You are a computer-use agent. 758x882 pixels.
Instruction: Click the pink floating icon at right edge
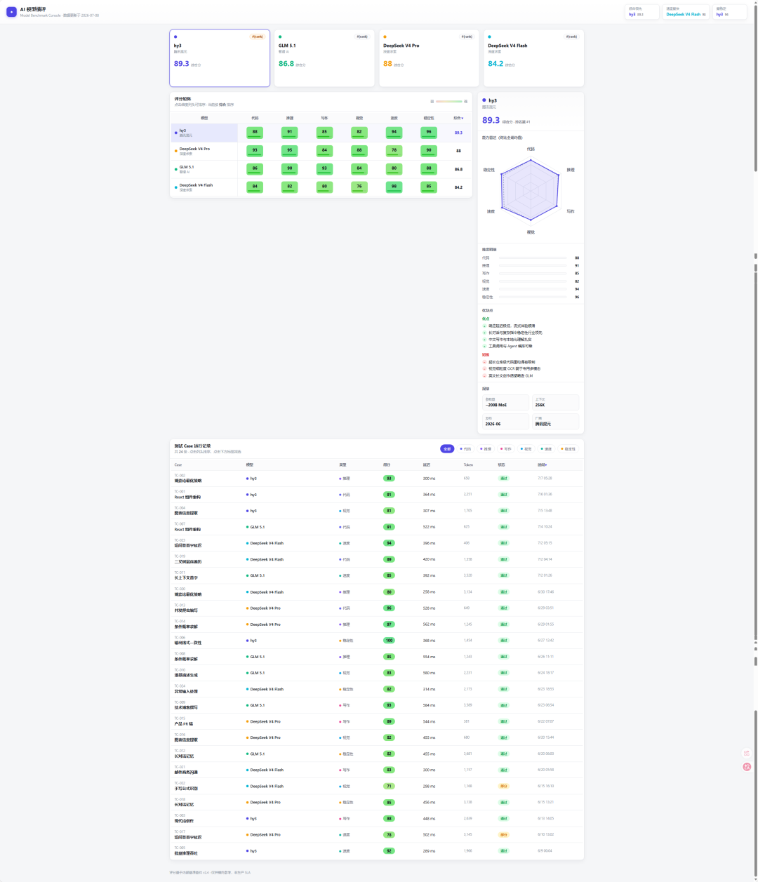pos(747,767)
